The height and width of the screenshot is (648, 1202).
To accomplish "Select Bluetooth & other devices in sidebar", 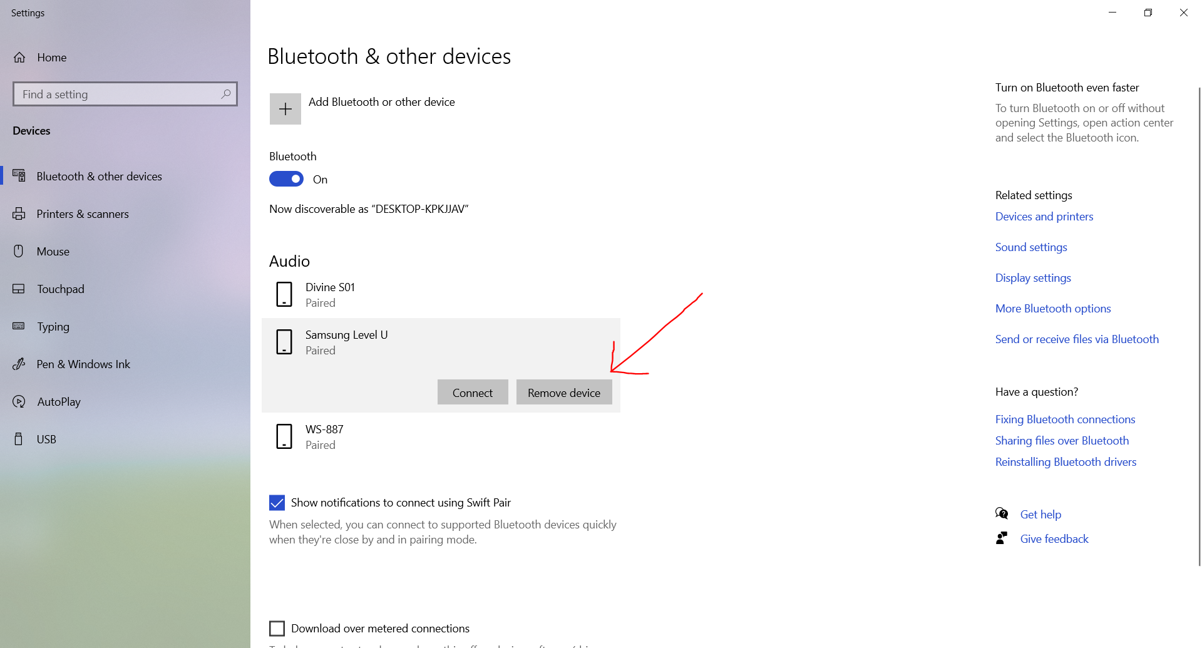I will pos(98,176).
